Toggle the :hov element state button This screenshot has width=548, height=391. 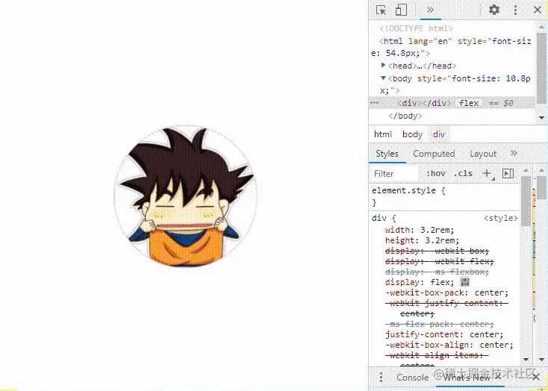435,173
